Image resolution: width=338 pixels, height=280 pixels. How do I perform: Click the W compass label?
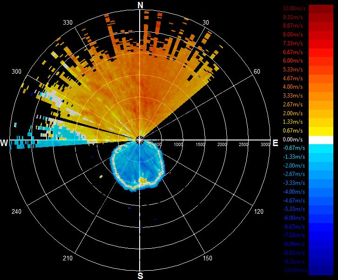point(4,143)
